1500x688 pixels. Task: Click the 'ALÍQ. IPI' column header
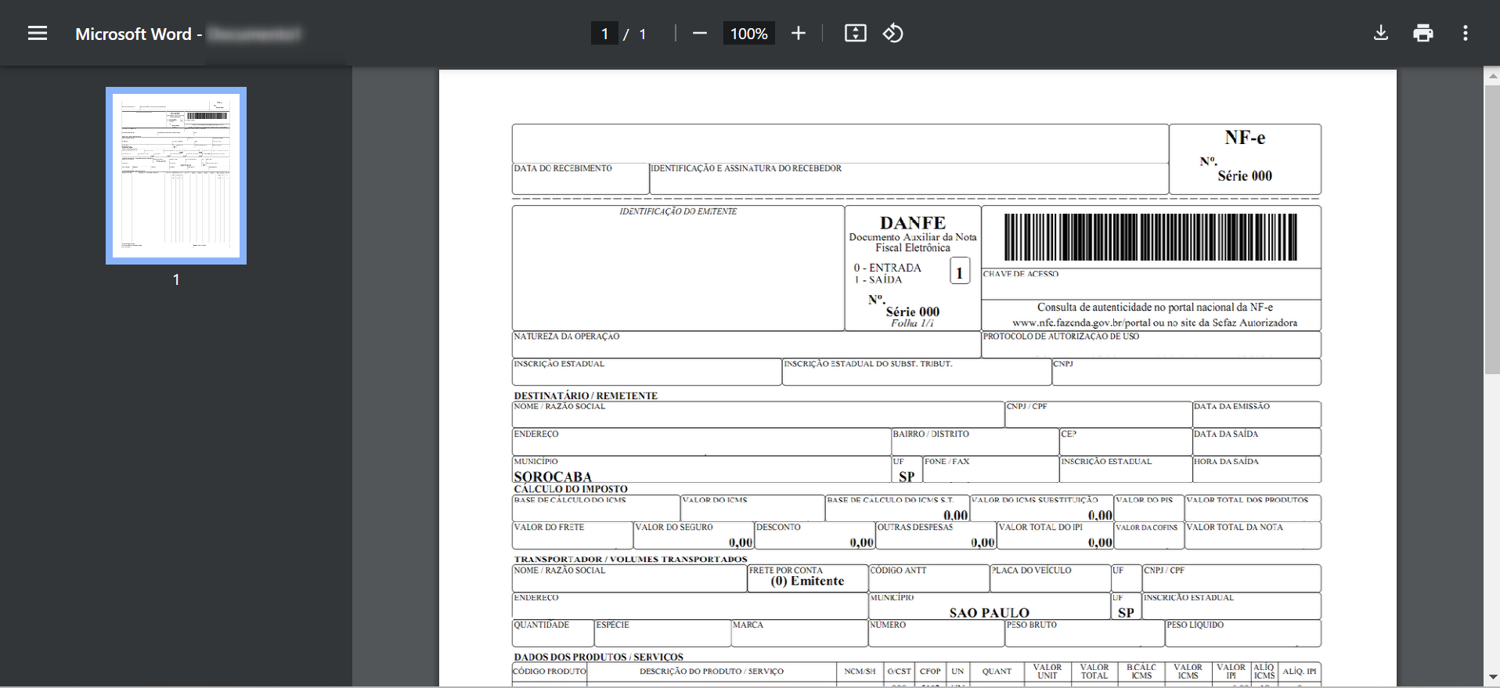[x=1300, y=672]
